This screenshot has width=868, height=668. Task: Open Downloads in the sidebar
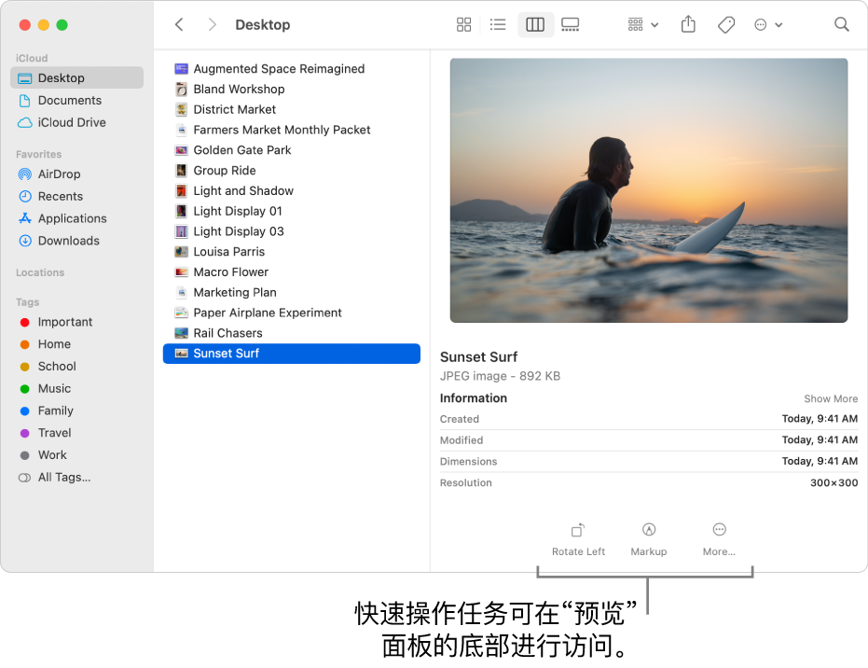click(77, 241)
